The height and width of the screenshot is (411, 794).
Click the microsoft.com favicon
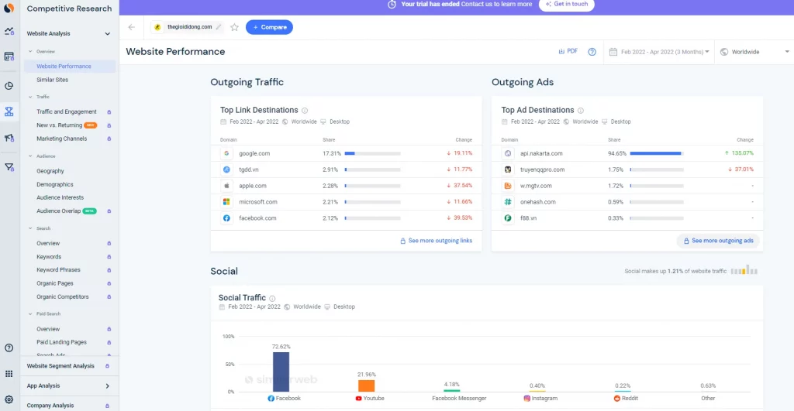coord(226,202)
